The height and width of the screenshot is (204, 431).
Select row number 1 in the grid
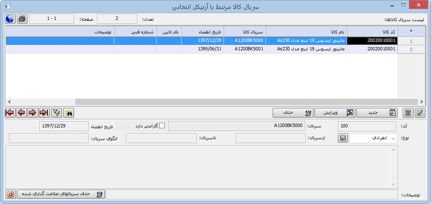(x=411, y=41)
